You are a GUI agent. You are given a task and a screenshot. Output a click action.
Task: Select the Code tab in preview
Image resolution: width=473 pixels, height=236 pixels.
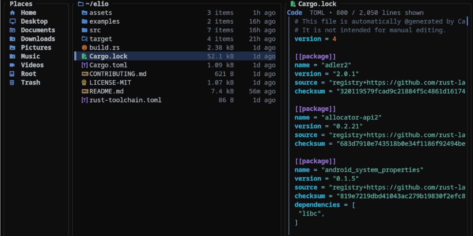click(295, 13)
